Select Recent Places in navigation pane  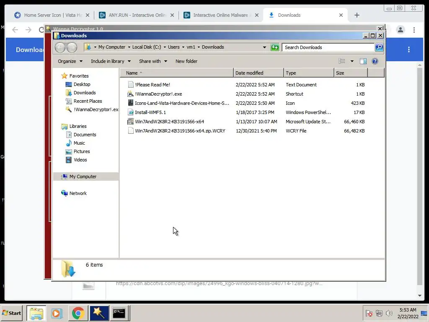click(x=88, y=101)
